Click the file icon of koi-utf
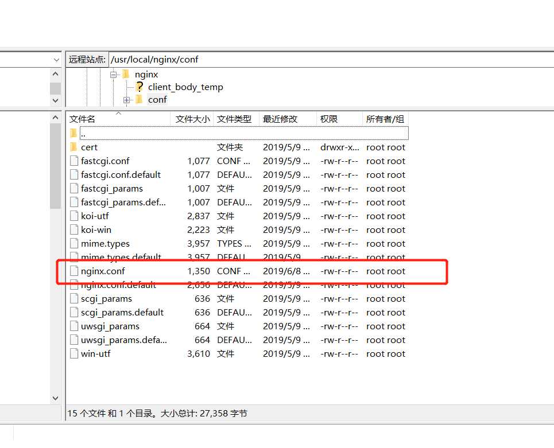The image size is (554, 448). [74, 216]
